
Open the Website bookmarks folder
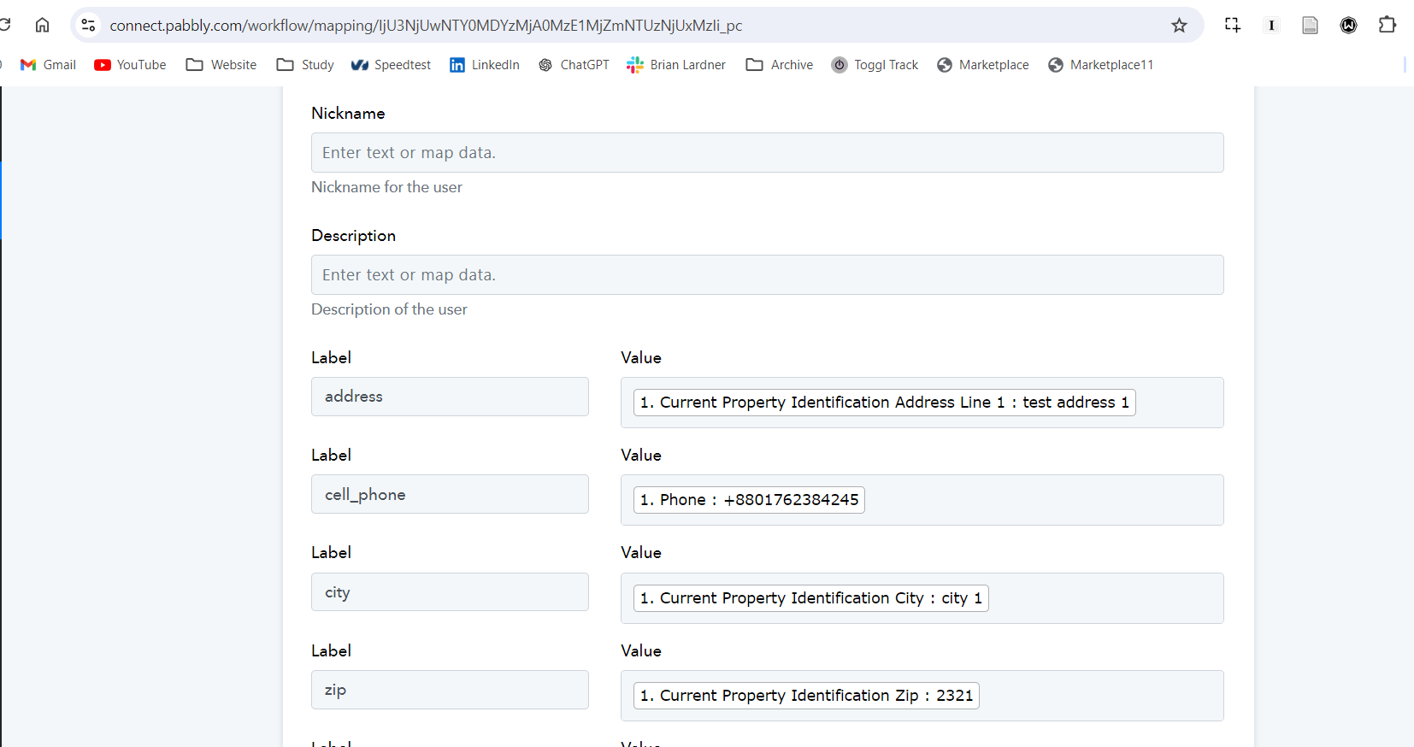point(221,65)
